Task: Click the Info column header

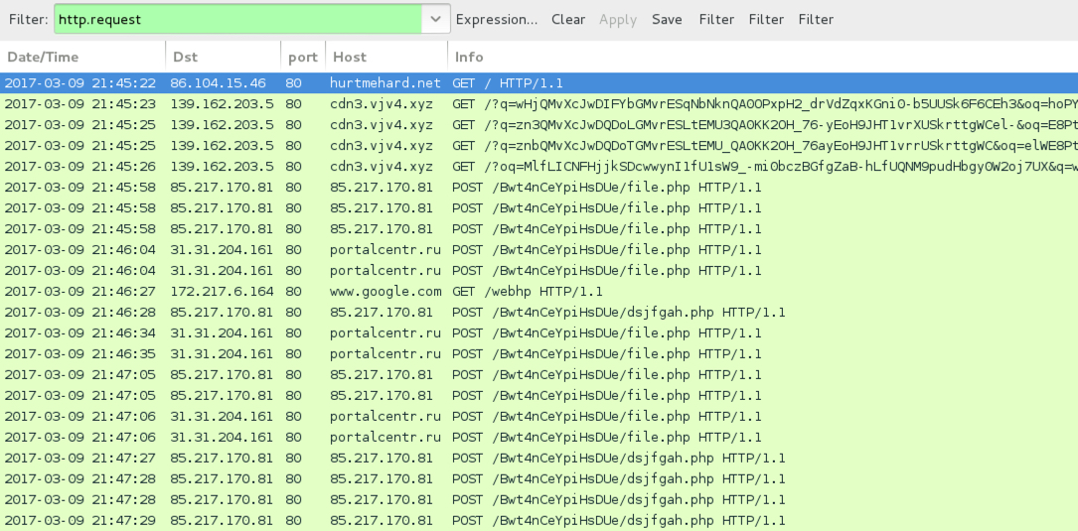Action: click(x=761, y=57)
